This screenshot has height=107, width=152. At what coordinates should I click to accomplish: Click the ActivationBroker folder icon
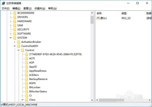point(19,42)
